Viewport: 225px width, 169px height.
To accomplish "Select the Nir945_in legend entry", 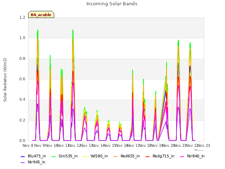I will coord(33,162).
